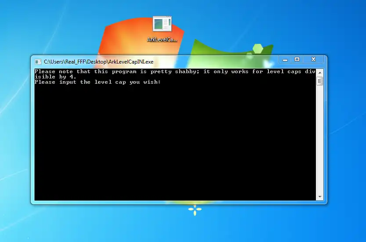Click the console scrollbar down arrow
Image resolution: width=366 pixels, height=242 pixels.
coord(320,197)
